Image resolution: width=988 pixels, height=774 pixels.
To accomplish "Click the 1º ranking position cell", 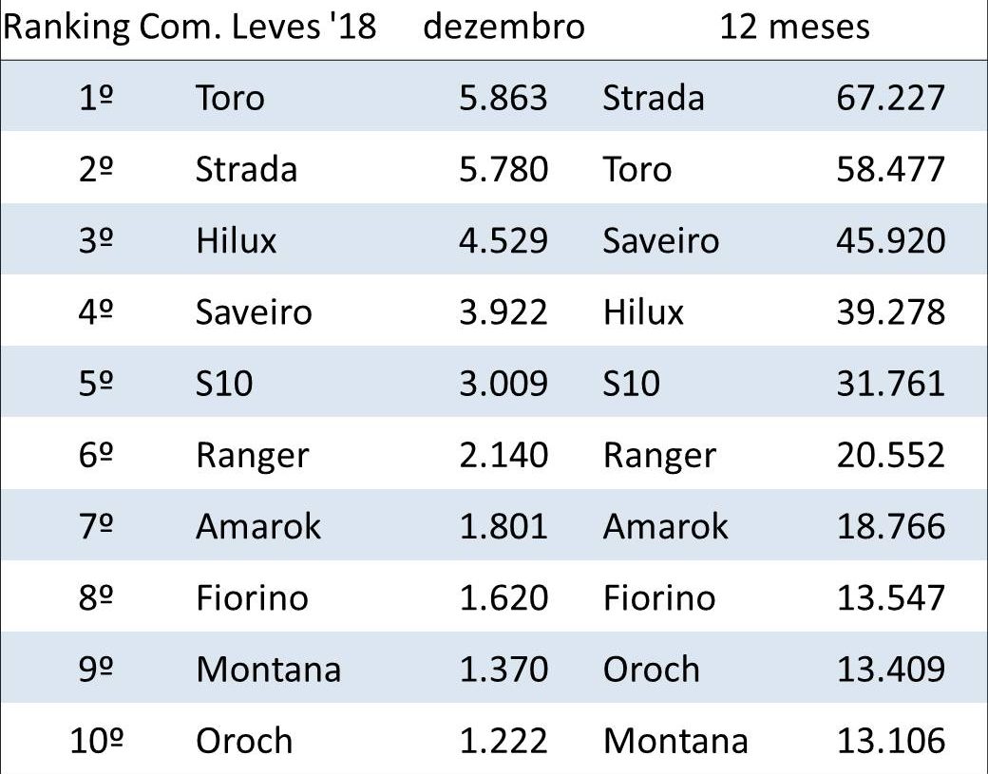I will (97, 98).
